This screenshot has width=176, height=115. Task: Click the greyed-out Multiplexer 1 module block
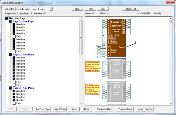116,69
